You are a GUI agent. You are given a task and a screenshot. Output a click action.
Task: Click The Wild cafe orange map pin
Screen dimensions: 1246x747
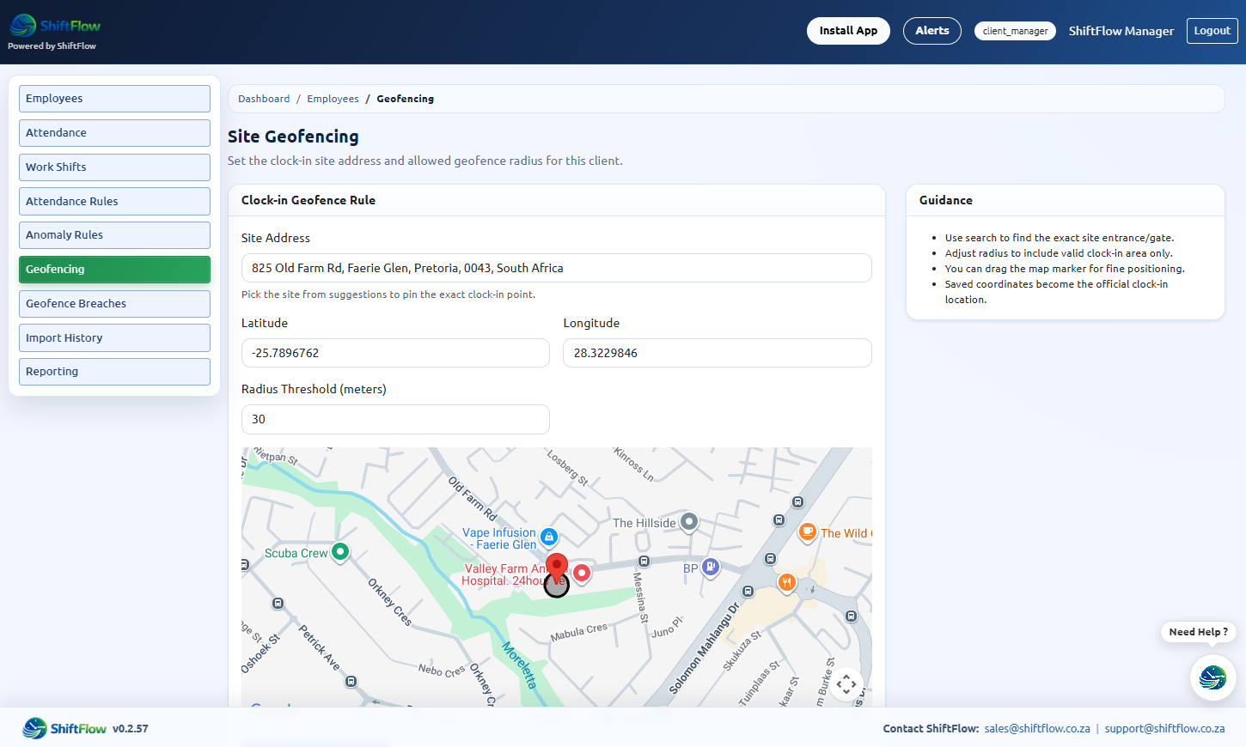tap(808, 531)
